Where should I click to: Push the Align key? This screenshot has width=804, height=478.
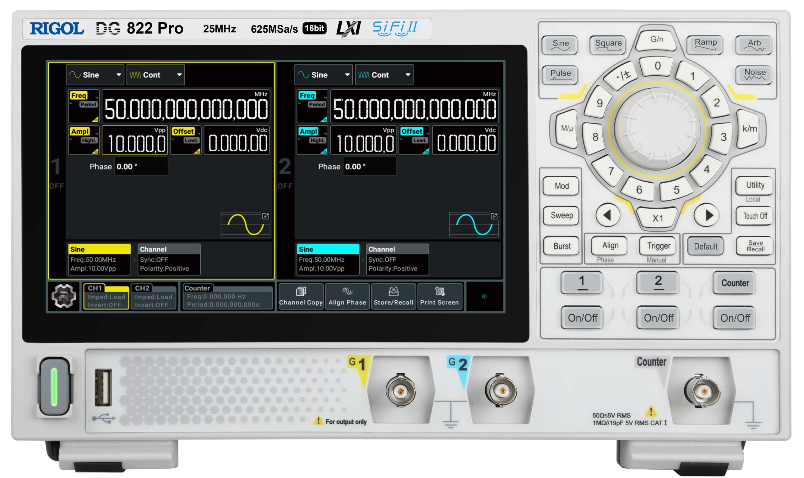(x=609, y=245)
